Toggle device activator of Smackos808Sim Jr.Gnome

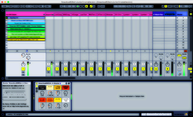point(37,83)
